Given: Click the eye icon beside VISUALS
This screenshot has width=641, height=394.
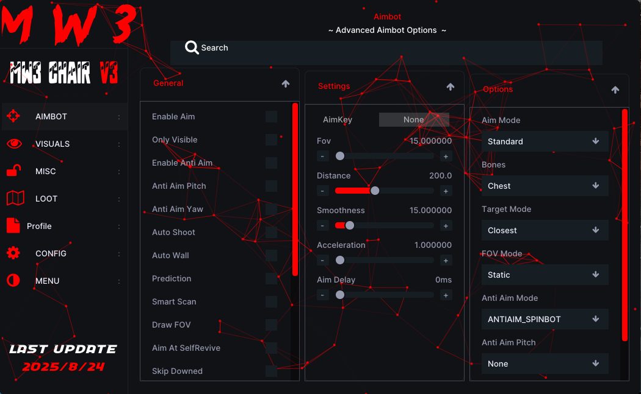Looking at the screenshot, I should (x=13, y=144).
